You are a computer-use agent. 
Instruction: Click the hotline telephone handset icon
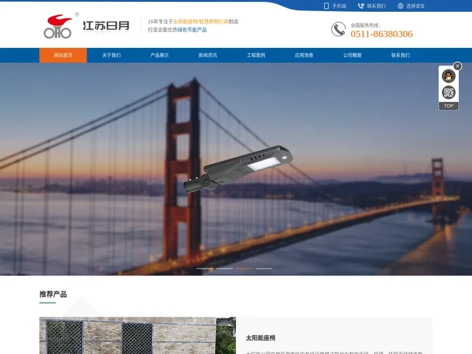coord(339,29)
